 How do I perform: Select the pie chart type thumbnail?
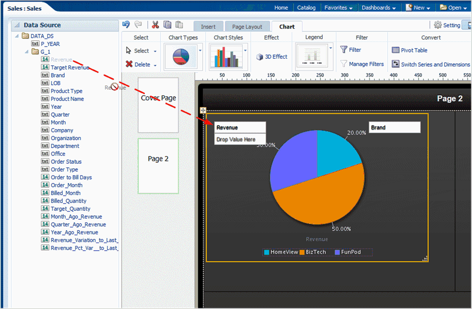(181, 56)
